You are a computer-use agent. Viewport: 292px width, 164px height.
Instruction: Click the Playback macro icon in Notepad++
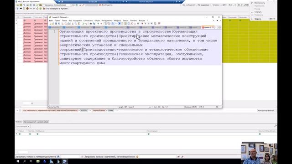pyautogui.click(x=148, y=24)
